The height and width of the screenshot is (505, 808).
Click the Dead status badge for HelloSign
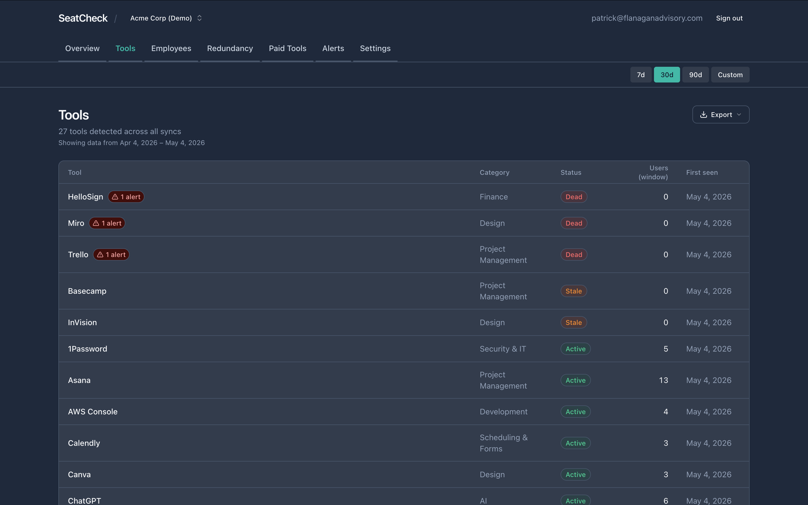[574, 197]
